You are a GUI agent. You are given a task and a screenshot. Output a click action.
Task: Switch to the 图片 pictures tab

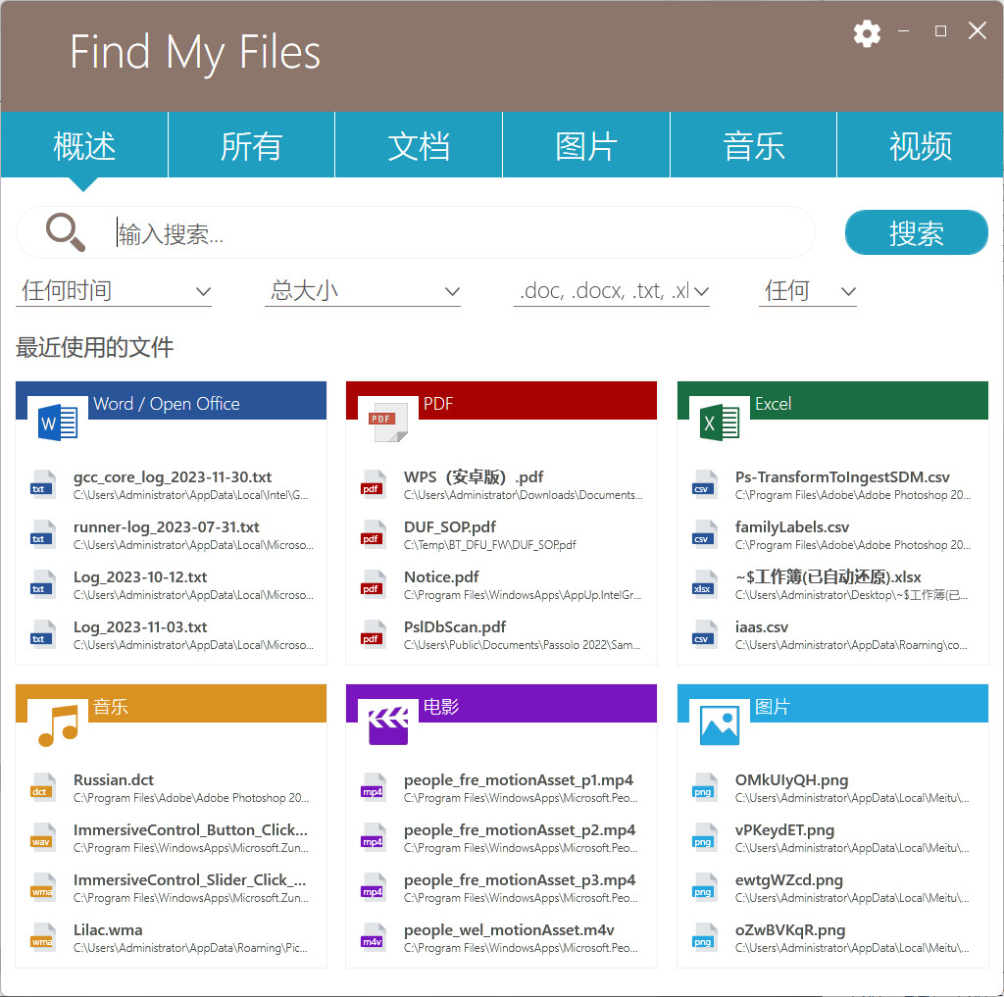click(586, 145)
